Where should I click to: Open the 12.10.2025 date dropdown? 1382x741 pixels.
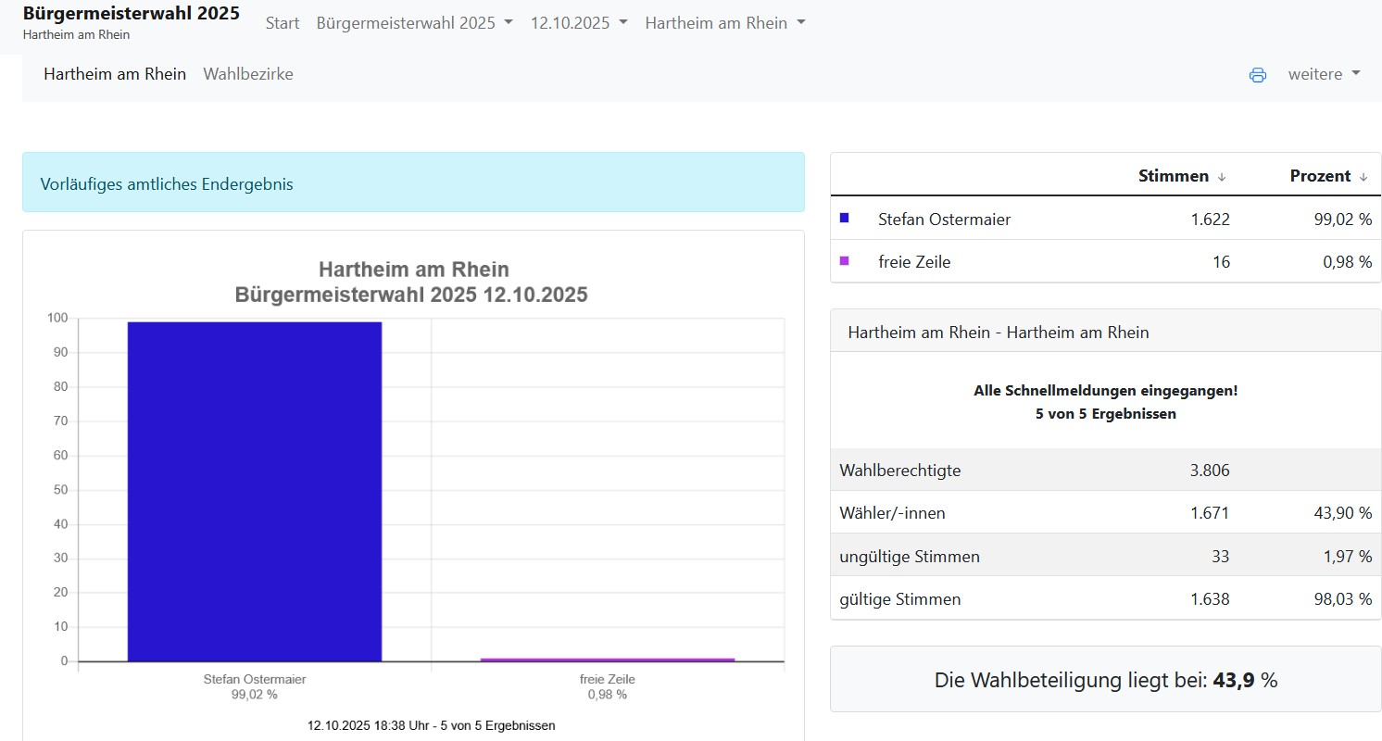point(578,23)
